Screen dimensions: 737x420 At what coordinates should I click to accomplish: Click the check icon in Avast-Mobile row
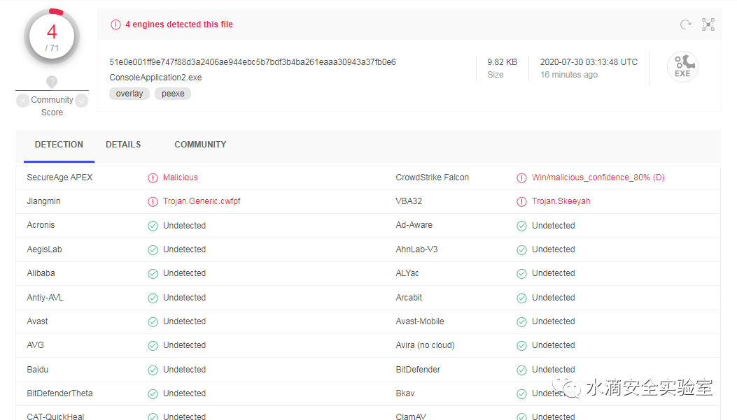pyautogui.click(x=521, y=322)
